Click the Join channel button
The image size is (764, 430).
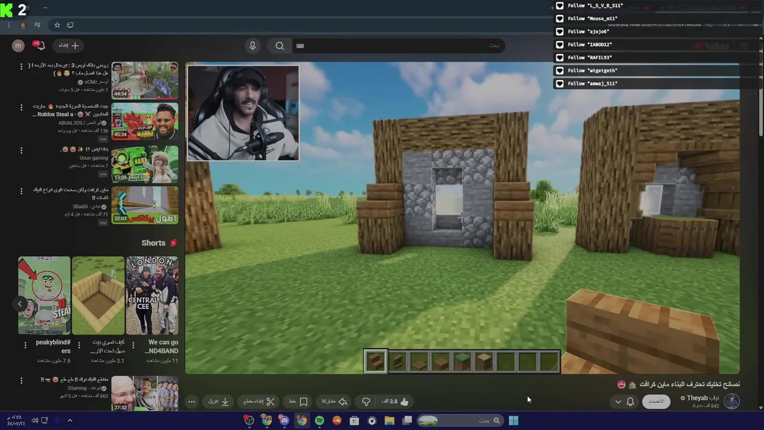[656, 401]
